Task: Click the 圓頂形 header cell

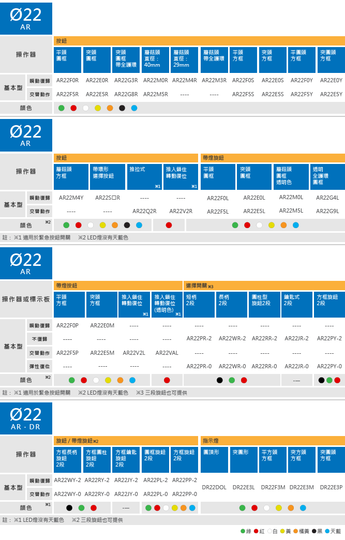Action: 215,460
